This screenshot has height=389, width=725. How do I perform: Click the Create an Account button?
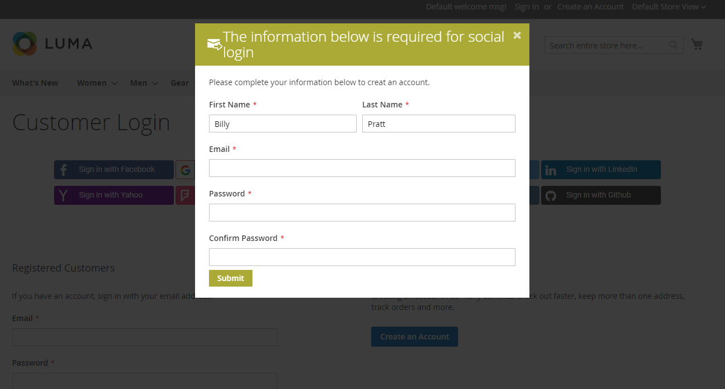[x=415, y=337]
